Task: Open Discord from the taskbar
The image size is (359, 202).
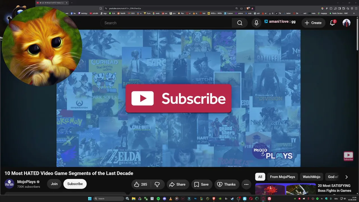Action: (164, 199)
